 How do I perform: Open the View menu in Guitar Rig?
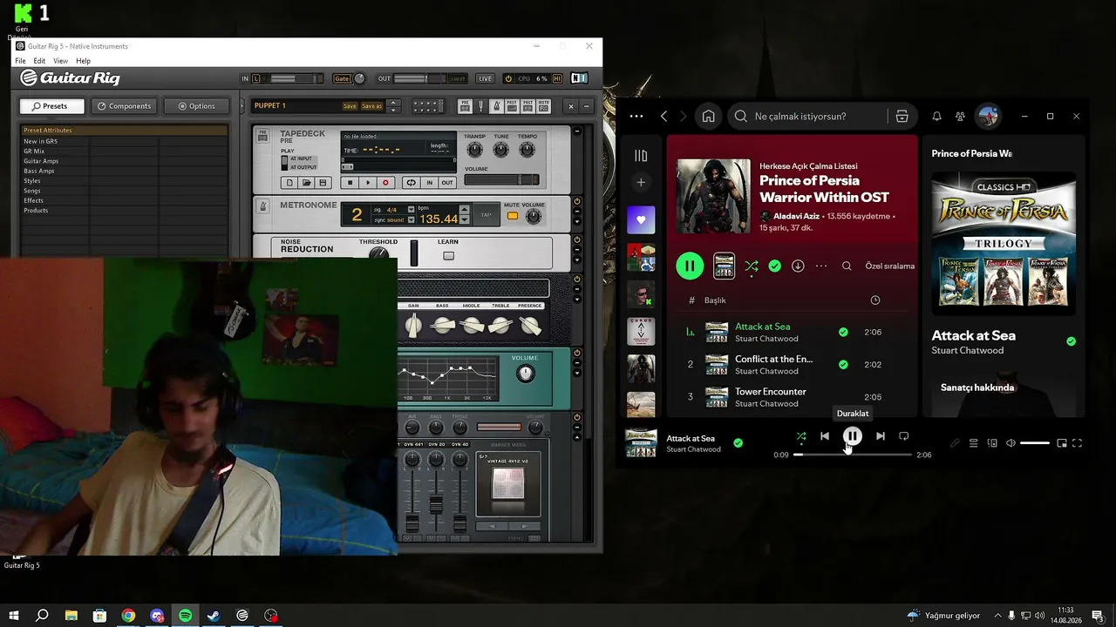coord(60,61)
